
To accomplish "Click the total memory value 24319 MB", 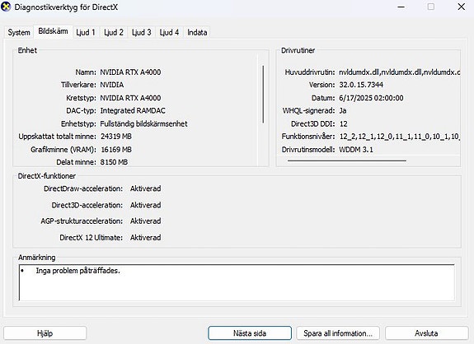I will point(116,137).
